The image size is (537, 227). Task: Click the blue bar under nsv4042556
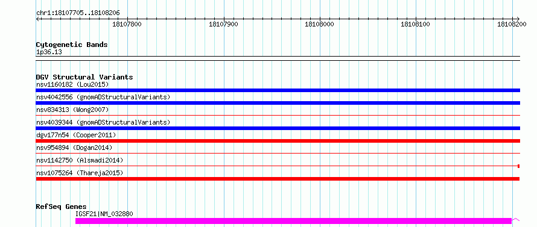pos(278,103)
